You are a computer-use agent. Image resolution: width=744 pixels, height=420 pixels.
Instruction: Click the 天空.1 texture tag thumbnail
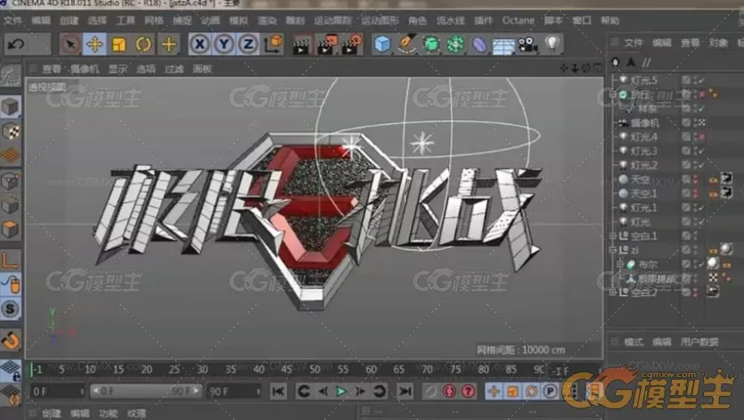[x=726, y=194]
